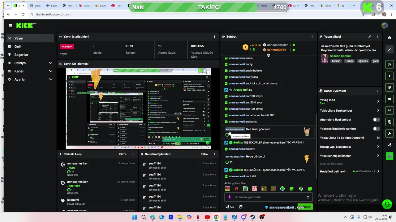Open the green headset support button
Image resolution: width=396 pixels, height=222 pixels.
pyautogui.click(x=387, y=204)
